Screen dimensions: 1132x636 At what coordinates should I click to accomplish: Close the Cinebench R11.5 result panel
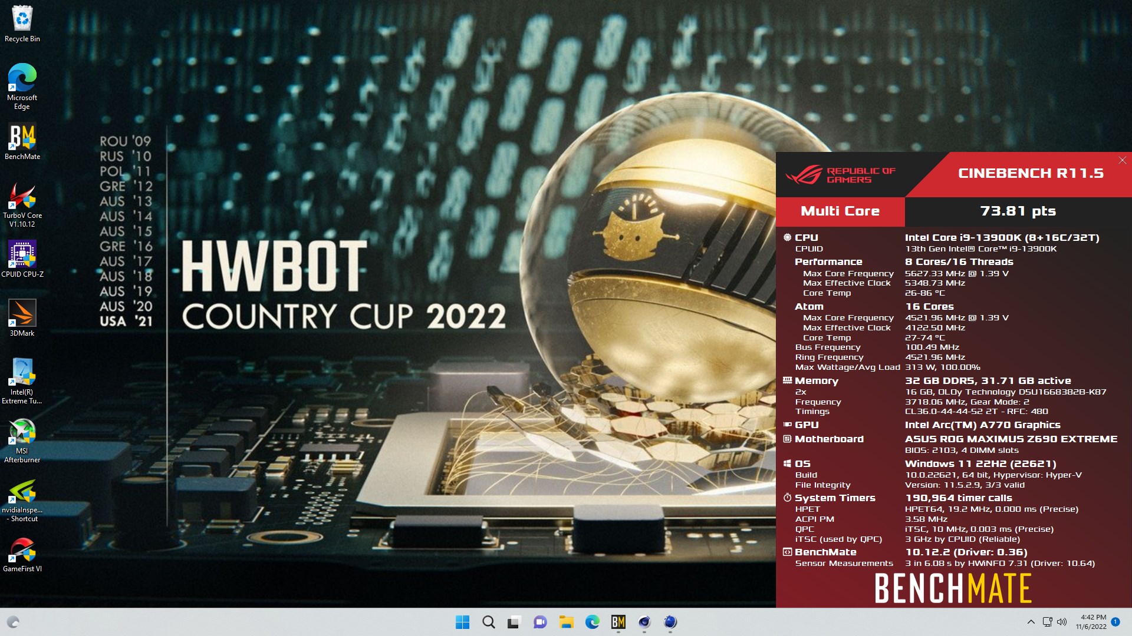coord(1123,160)
